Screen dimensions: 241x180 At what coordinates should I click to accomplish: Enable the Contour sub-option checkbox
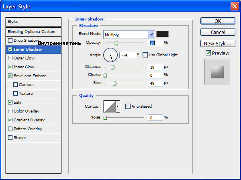point(15,84)
